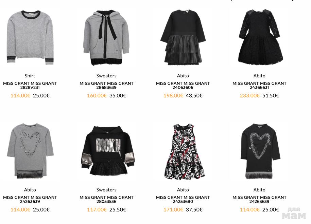The width and height of the screenshot is (311, 224).
Task: Select the 37.50€ price of printed dress
Action: coord(194,210)
